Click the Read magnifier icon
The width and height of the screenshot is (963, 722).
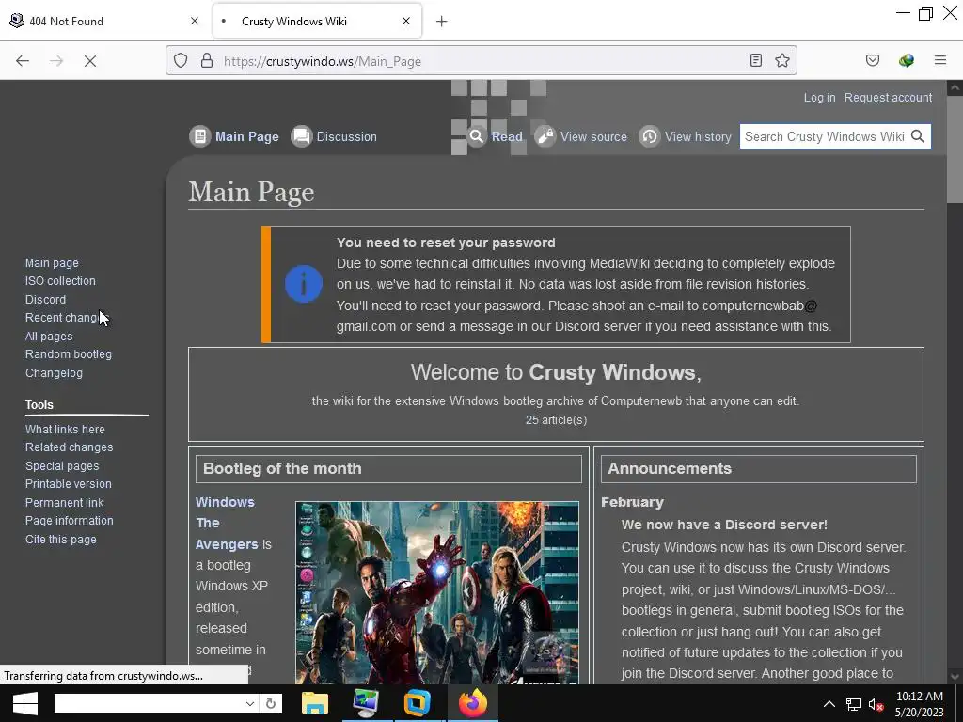(x=477, y=136)
